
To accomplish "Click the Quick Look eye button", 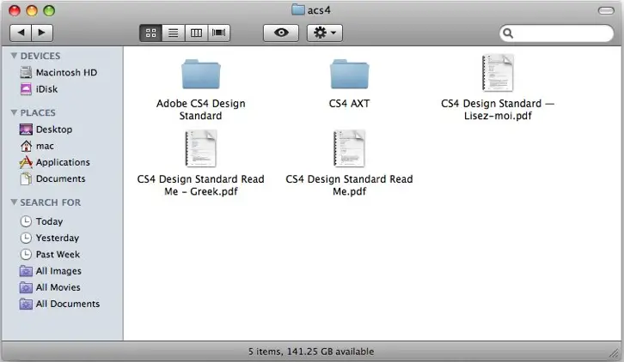I will (281, 33).
